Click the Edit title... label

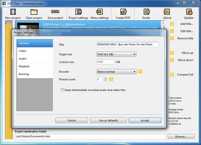click(187, 31)
